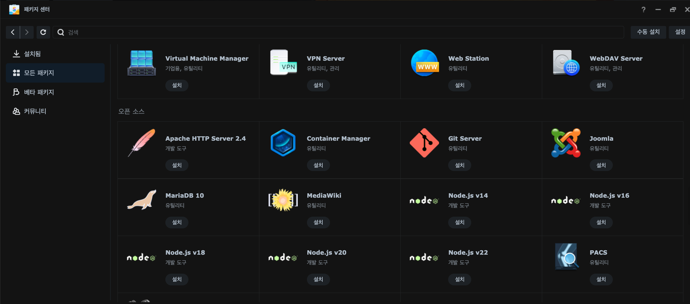Open the 커뮤니티 sidebar section

pyautogui.click(x=35, y=111)
